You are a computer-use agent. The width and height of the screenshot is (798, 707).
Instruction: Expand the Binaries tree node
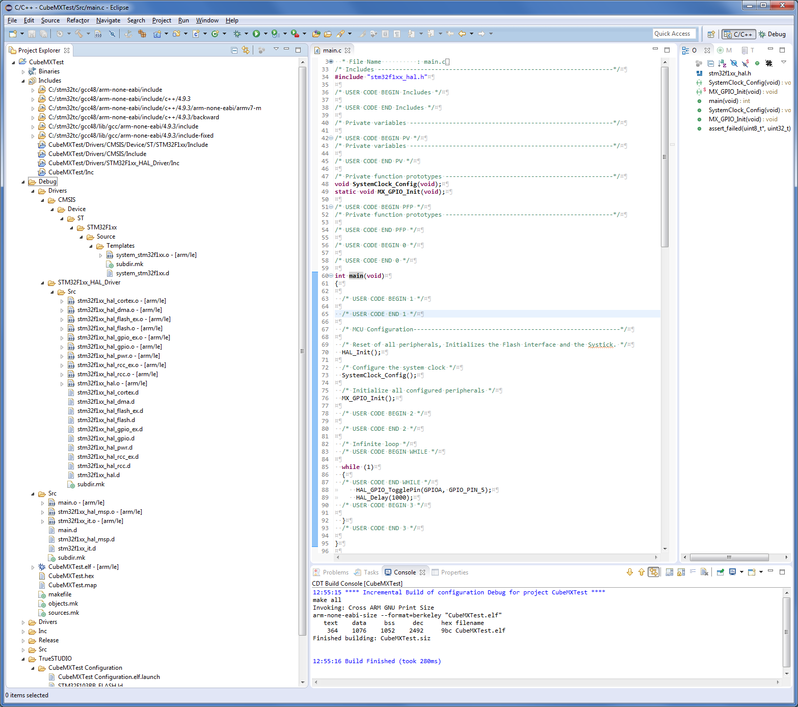pos(23,72)
